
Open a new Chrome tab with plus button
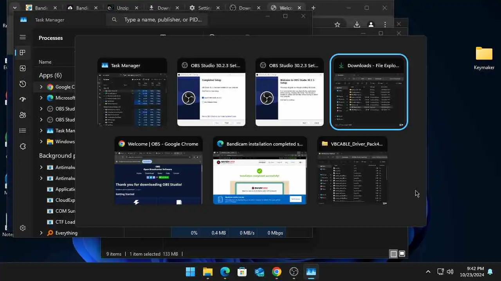coord(313,7)
